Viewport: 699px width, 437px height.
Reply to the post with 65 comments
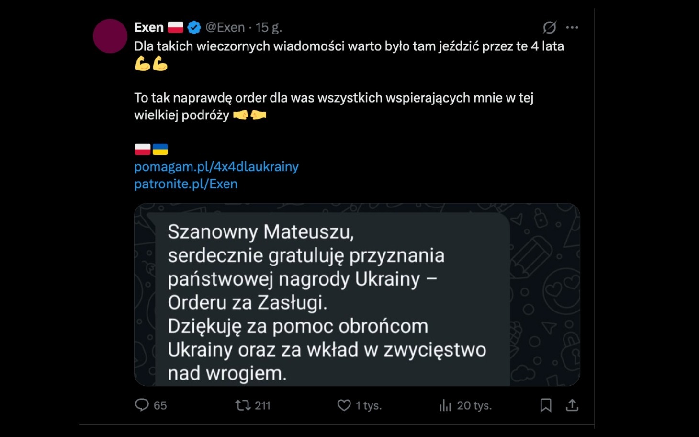(x=142, y=405)
